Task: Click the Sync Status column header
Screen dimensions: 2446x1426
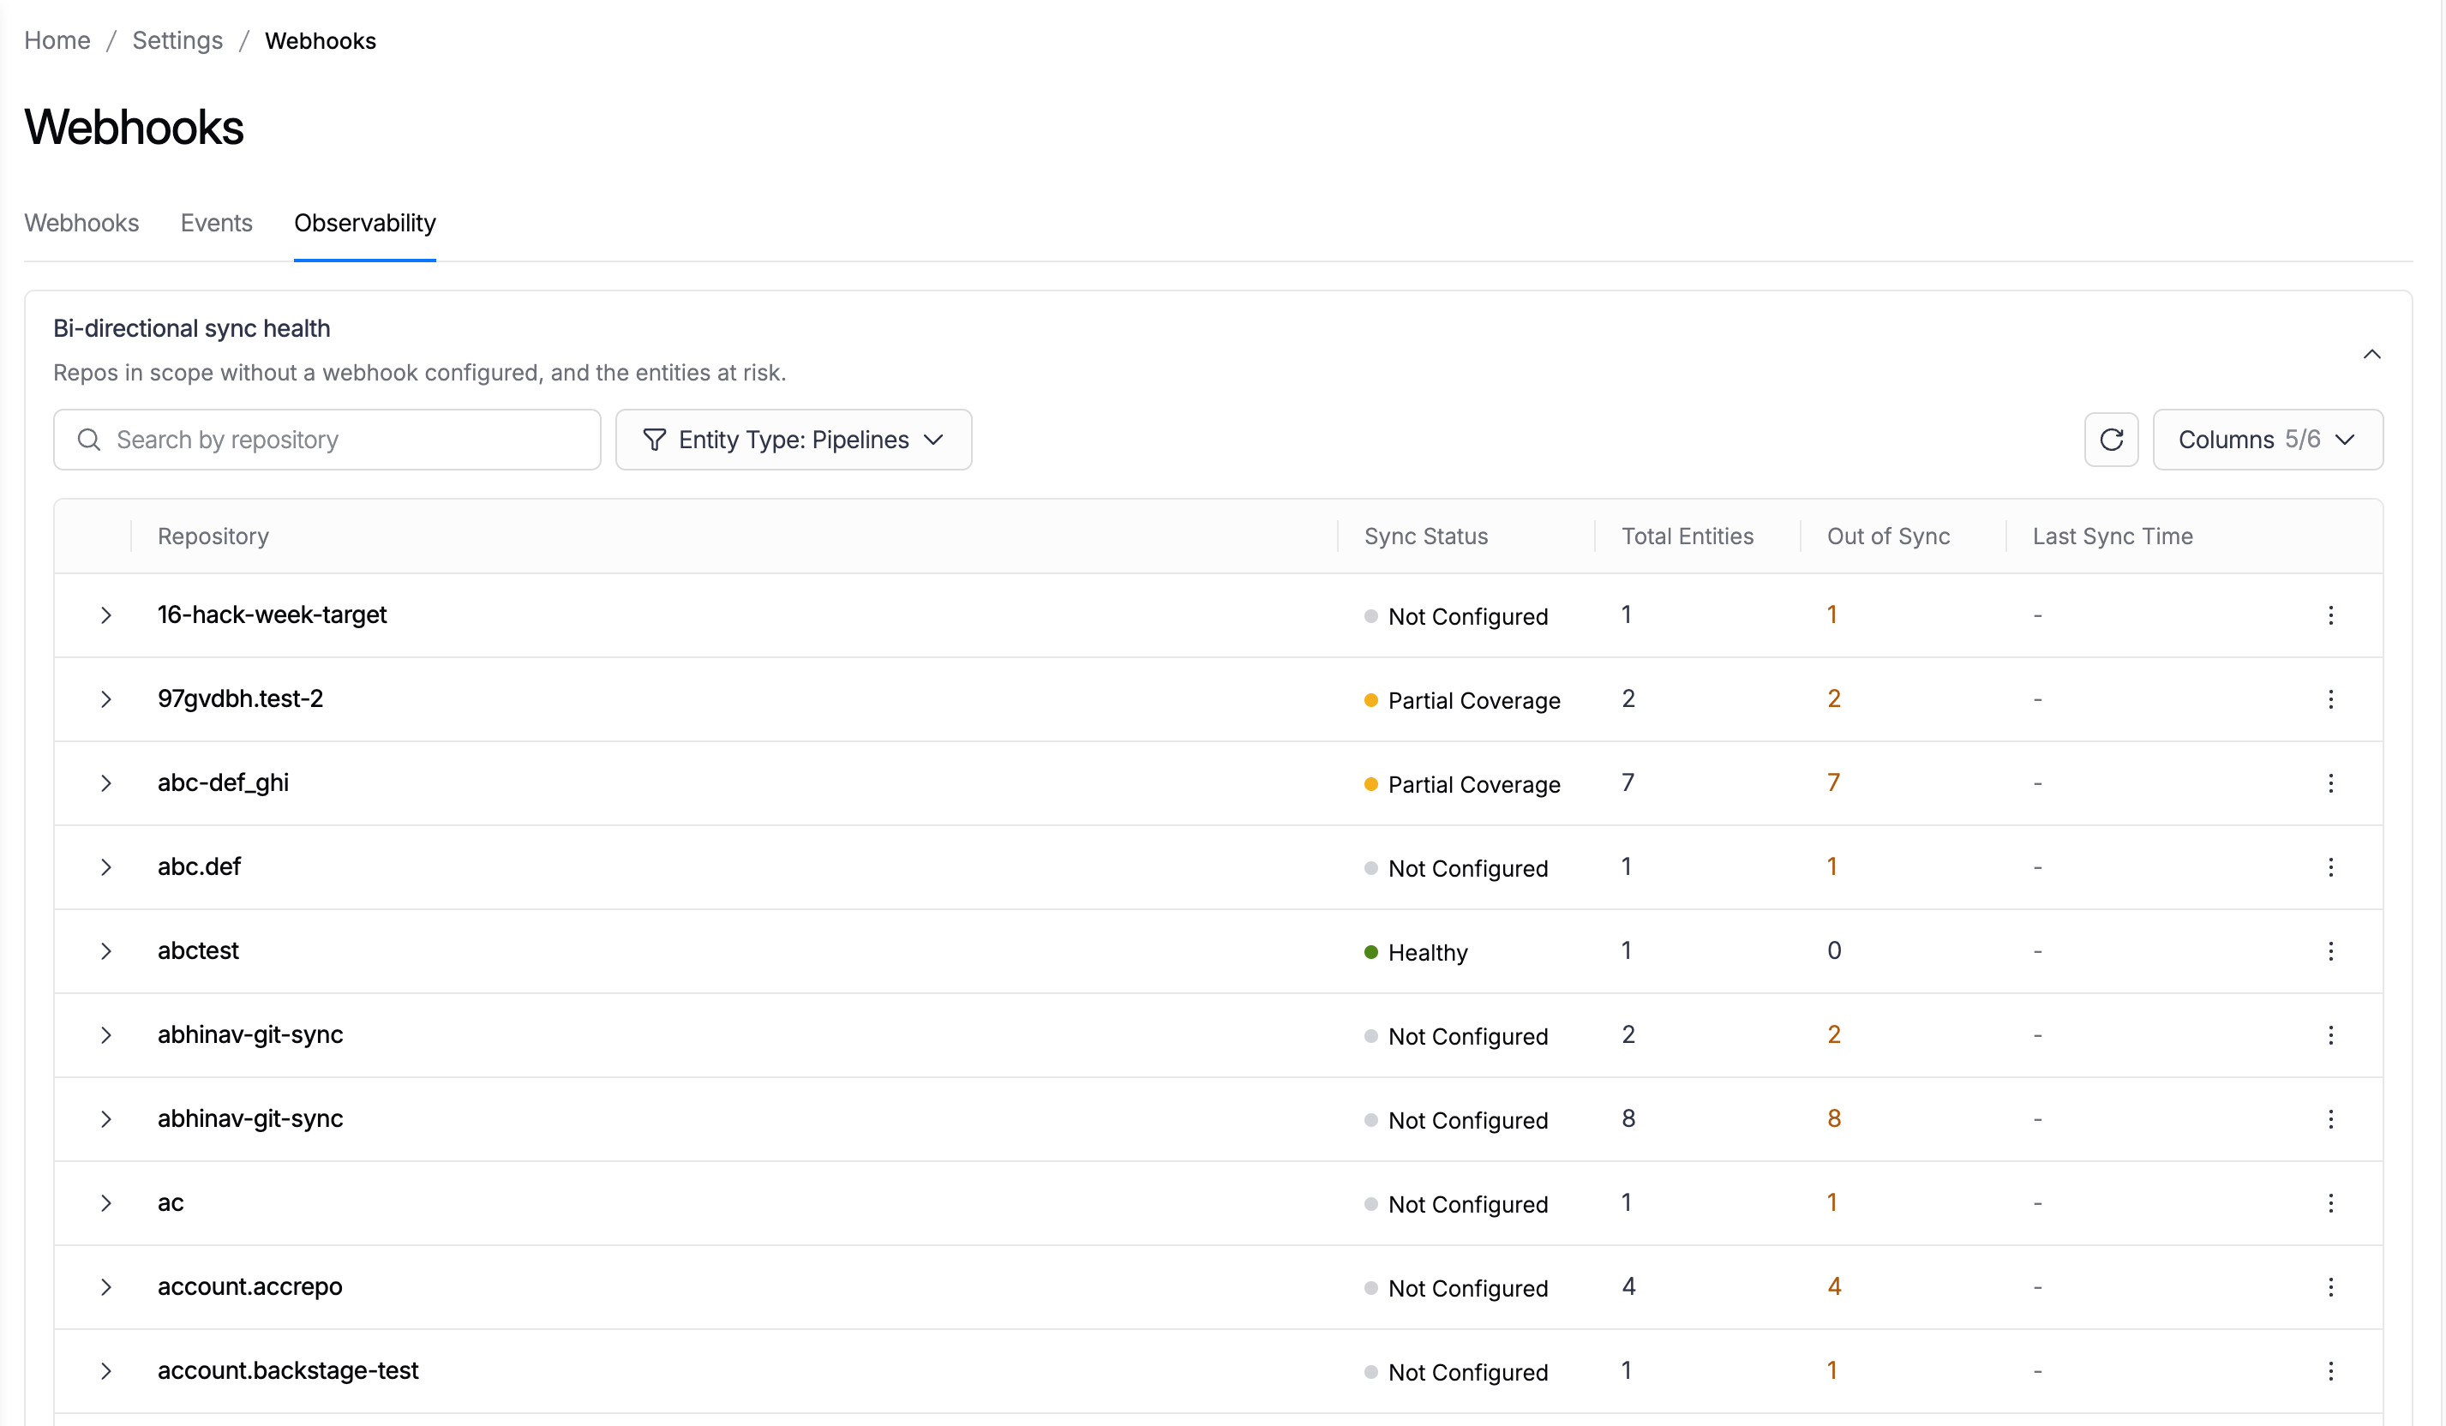Action: pos(1426,536)
